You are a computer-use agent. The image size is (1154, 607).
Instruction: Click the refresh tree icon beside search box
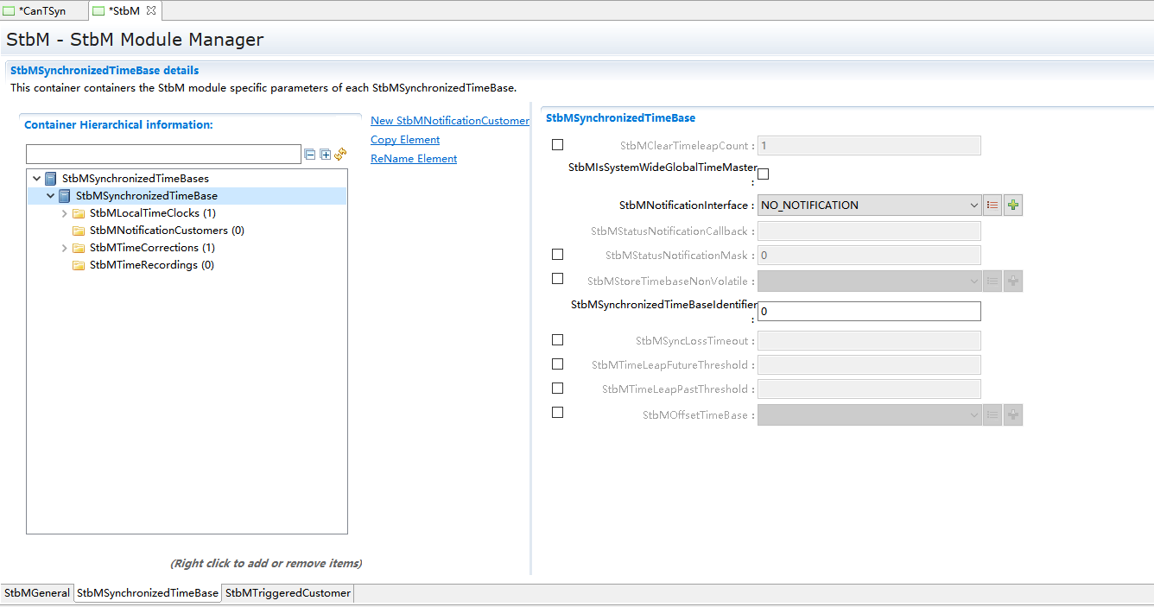pyautogui.click(x=340, y=154)
